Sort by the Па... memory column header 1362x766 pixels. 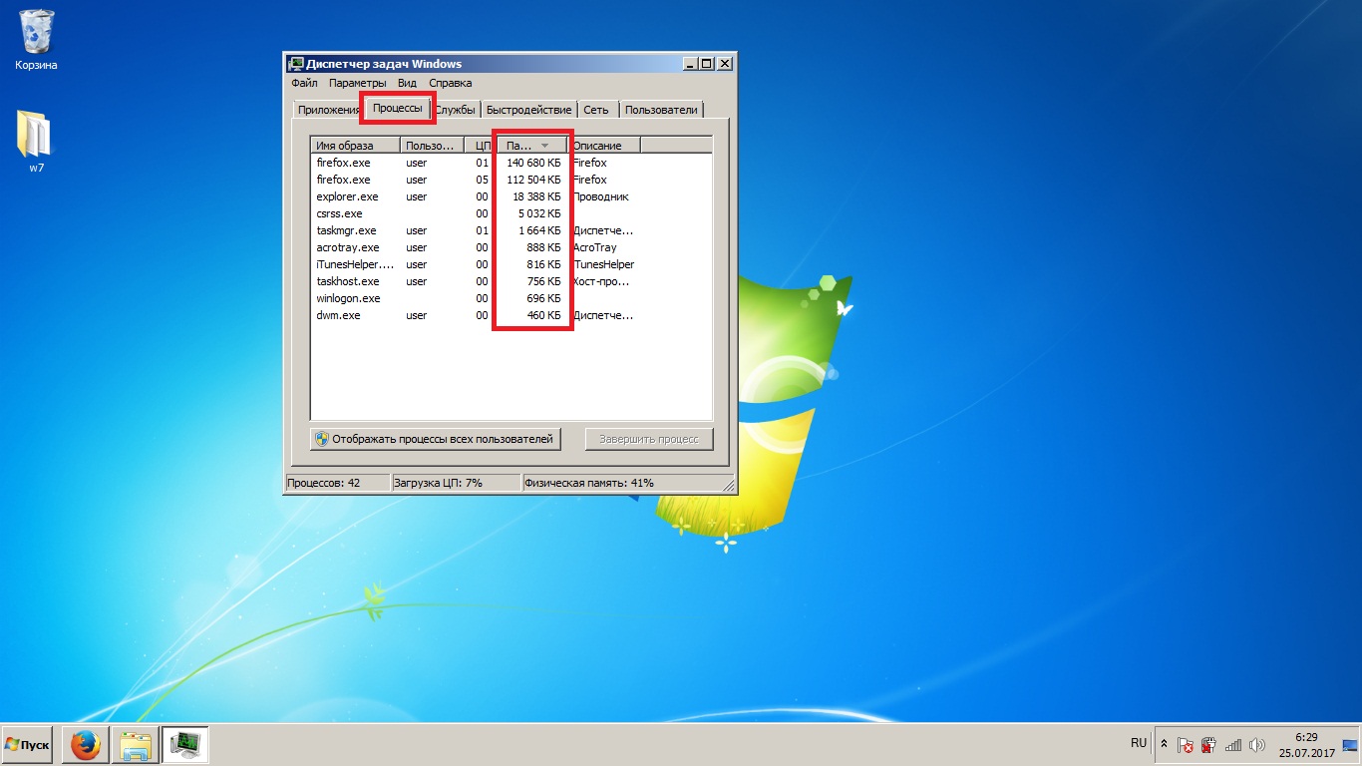pyautogui.click(x=532, y=146)
